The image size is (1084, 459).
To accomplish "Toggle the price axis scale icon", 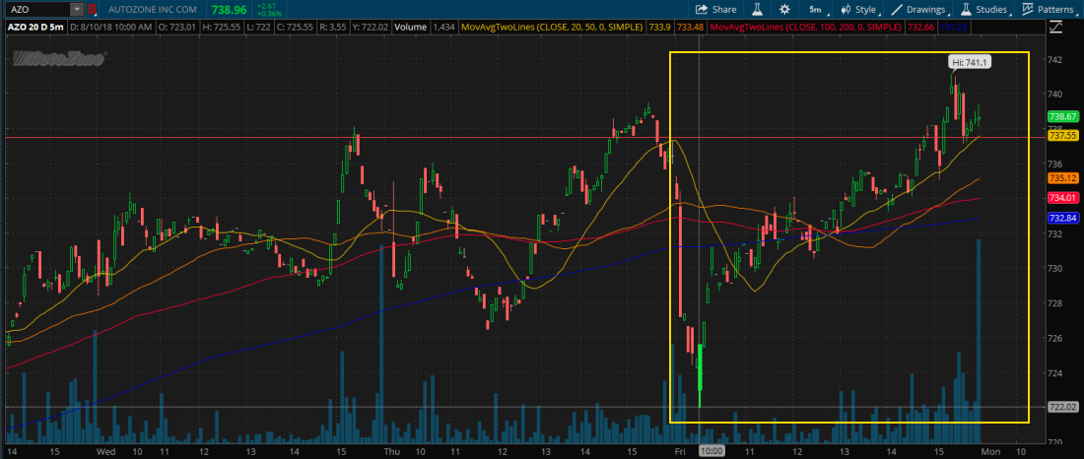I will [1055, 28].
